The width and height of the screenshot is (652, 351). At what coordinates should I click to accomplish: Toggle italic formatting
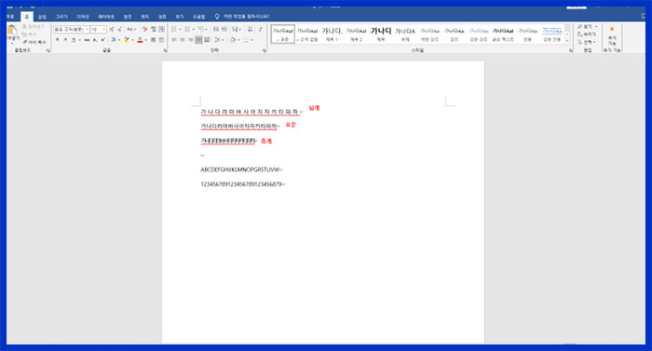65,39
